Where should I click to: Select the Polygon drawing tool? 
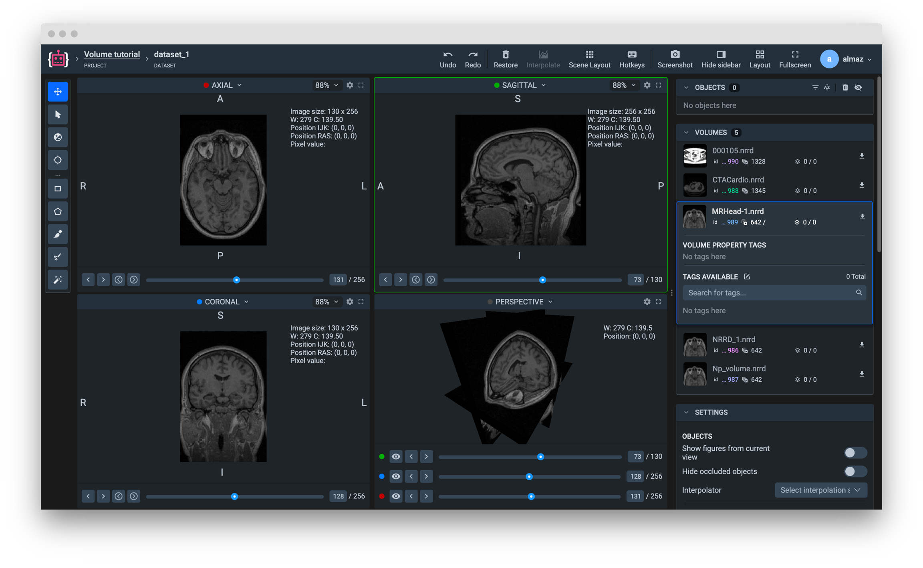[x=58, y=211]
